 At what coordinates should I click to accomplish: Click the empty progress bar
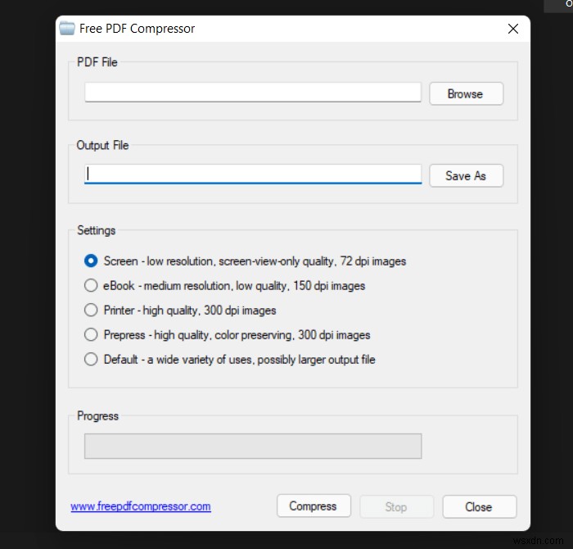[253, 446]
